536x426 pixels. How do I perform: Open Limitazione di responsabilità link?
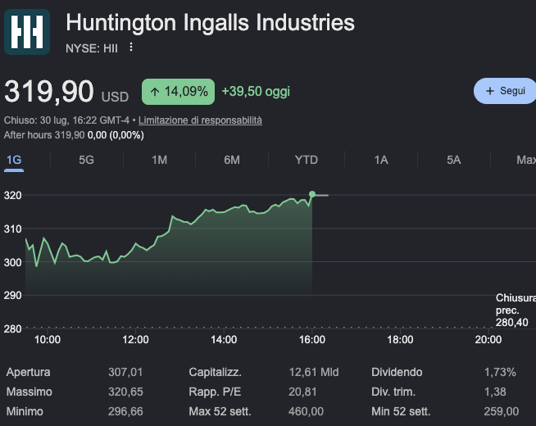(200, 120)
